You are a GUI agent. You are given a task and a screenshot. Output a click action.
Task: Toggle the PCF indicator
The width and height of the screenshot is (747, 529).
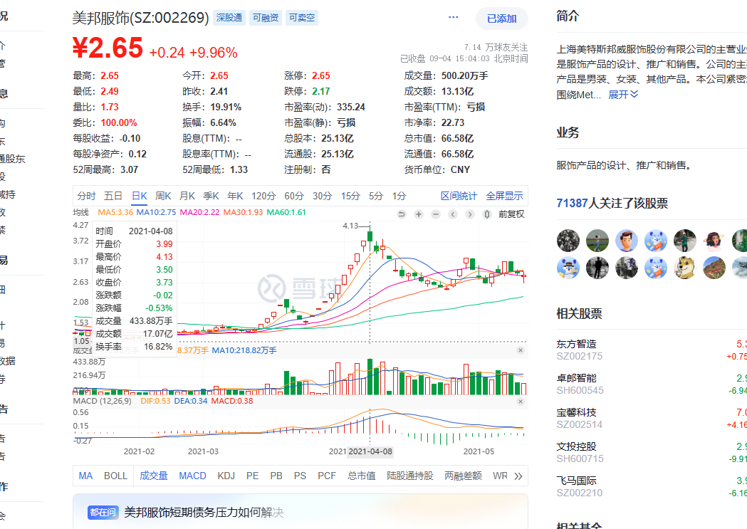coord(327,476)
